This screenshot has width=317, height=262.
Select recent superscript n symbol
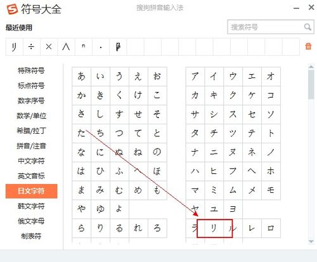point(84,47)
